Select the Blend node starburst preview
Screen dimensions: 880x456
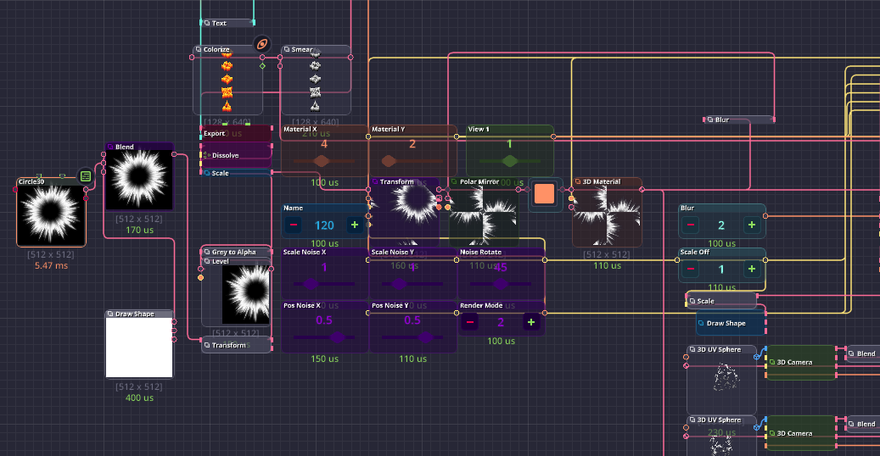(139, 180)
